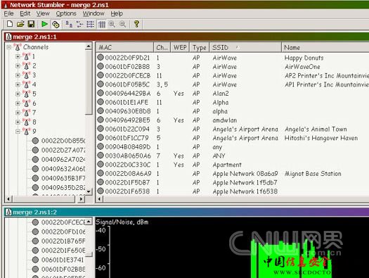Click the channel tree scrollbar down arrow

[89, 191]
